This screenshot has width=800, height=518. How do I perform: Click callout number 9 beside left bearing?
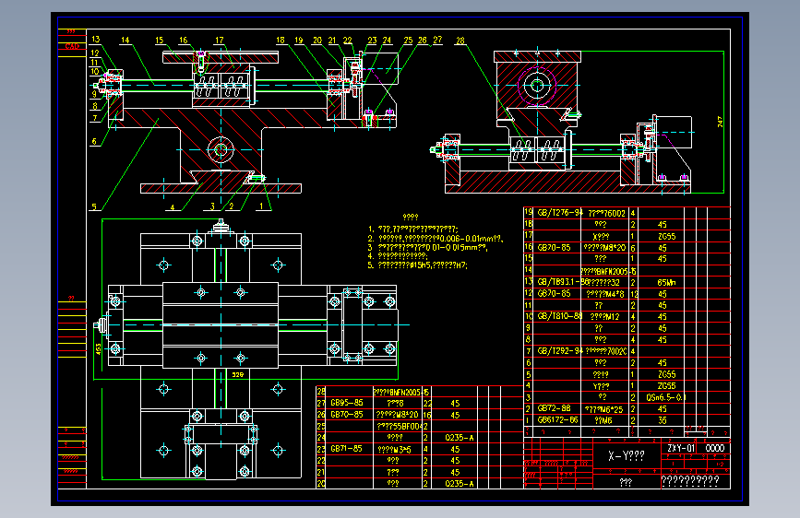94,94
